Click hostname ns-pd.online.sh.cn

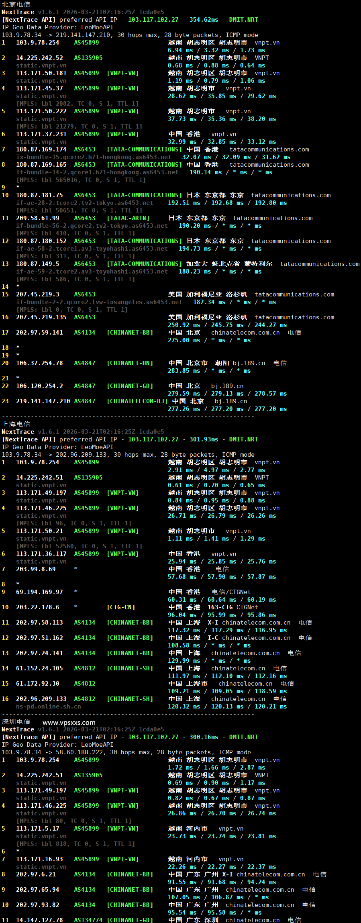coord(49,707)
